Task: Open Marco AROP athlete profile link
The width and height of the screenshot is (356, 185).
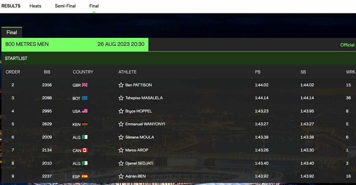Action: [137, 150]
